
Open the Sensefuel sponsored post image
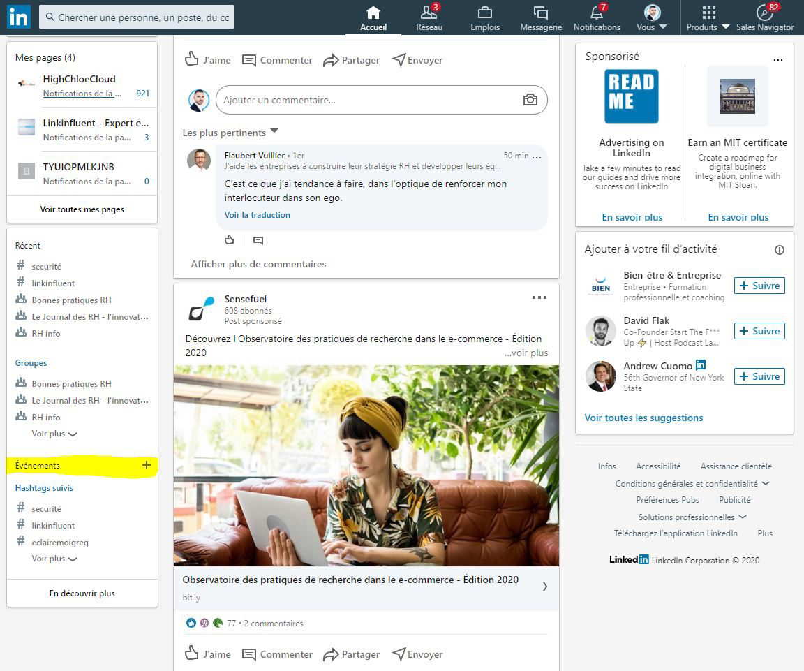pos(366,465)
